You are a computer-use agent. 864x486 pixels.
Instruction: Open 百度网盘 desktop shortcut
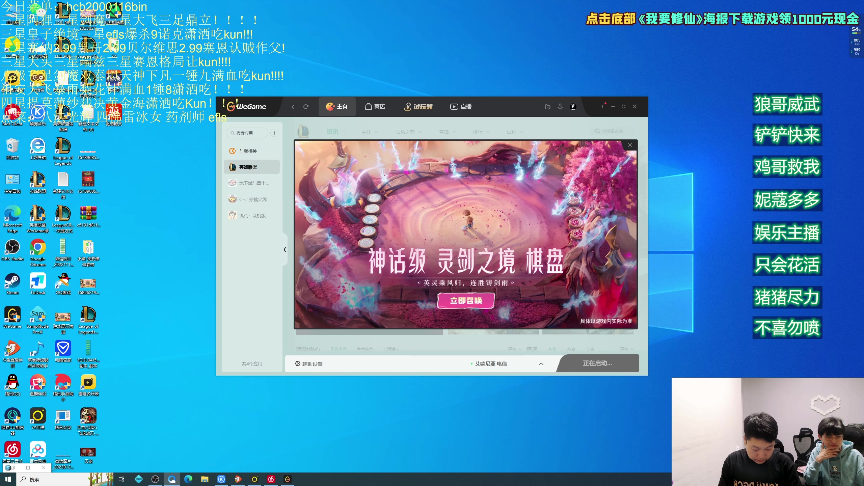tap(38, 453)
